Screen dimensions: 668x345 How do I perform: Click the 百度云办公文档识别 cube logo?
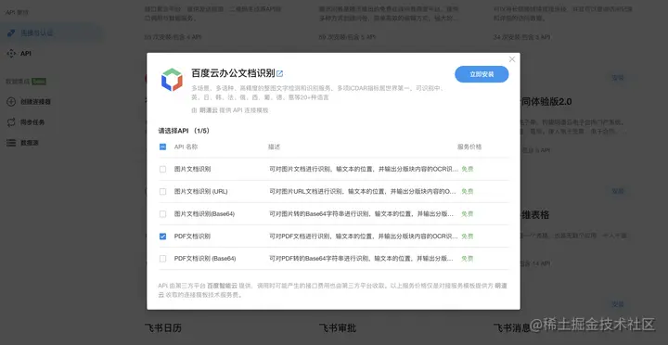[x=172, y=80]
